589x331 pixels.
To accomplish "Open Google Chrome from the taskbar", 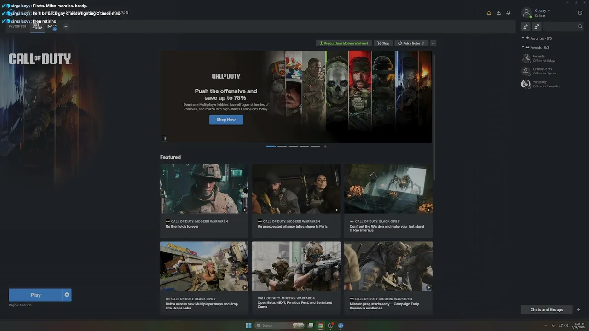I will click(320, 325).
